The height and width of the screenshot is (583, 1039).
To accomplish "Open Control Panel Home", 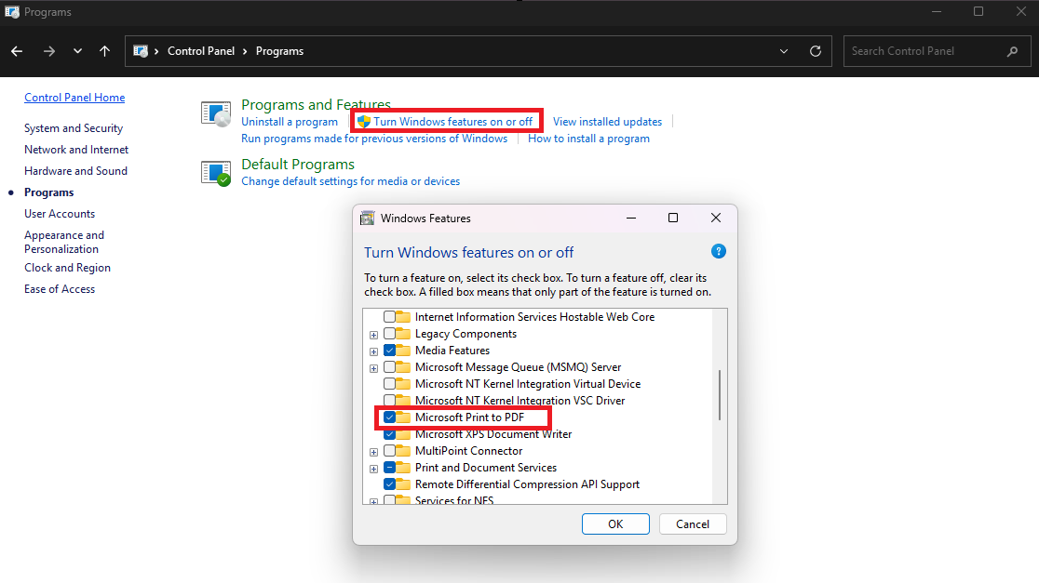I will [x=74, y=98].
